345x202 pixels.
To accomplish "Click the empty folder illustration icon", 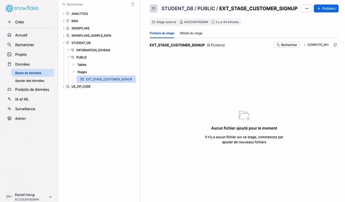I will click(244, 115).
